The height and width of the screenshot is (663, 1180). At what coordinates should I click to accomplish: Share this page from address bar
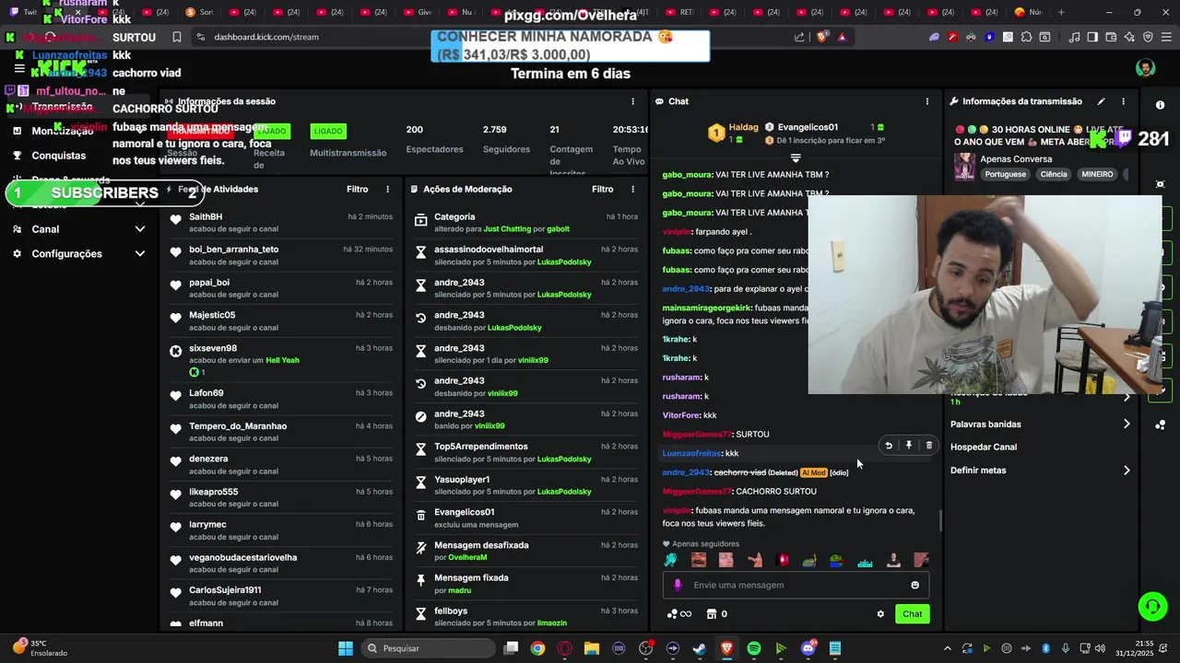coord(799,37)
